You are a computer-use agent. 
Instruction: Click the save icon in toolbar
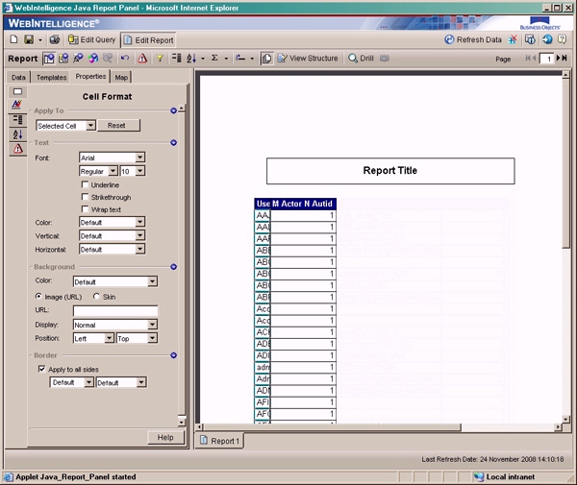coord(29,40)
